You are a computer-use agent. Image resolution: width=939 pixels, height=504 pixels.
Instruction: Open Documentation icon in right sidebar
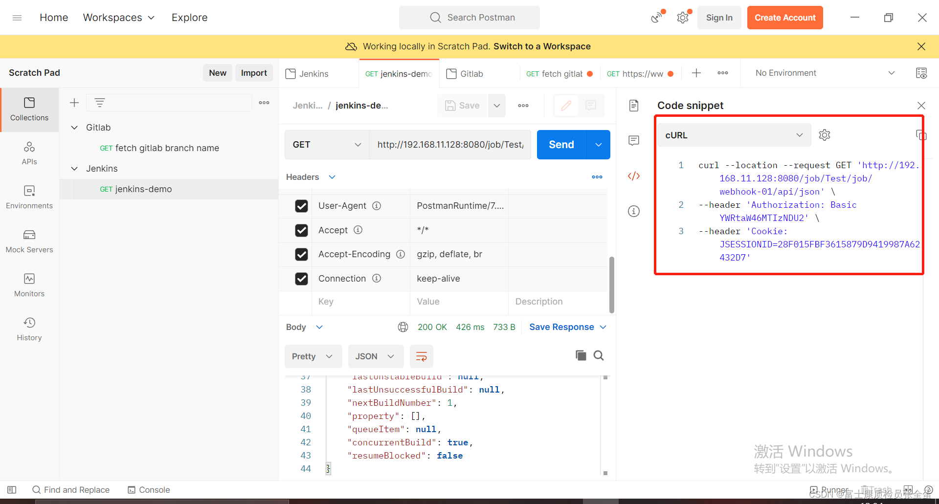coord(634,106)
